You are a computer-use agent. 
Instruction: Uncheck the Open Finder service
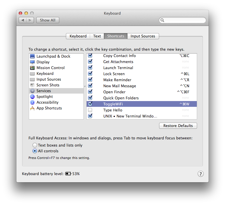coord(90,92)
